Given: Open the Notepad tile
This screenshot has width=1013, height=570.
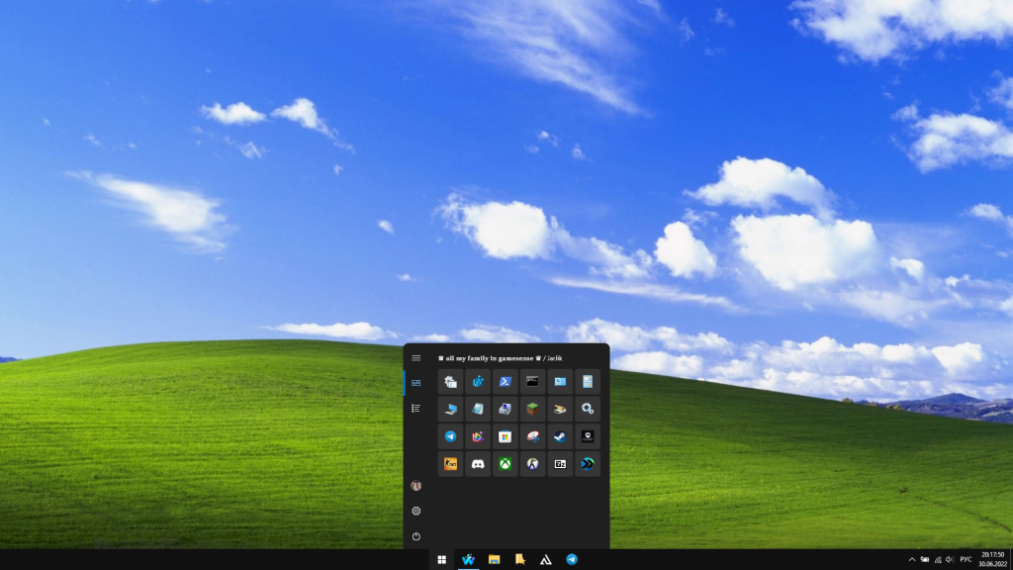Looking at the screenshot, I should [x=478, y=409].
